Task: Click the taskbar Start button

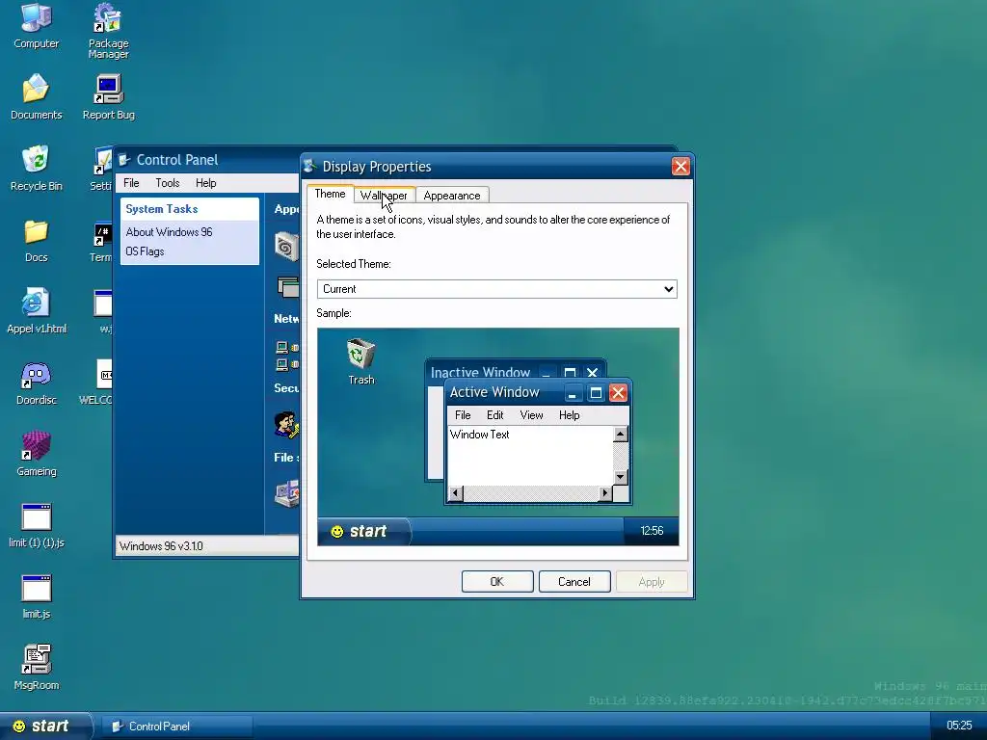Action: point(45,727)
